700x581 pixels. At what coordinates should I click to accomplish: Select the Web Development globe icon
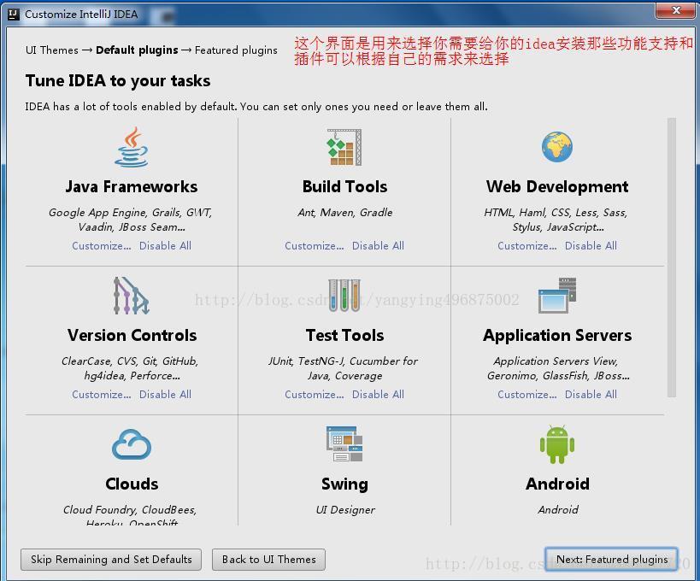557,147
